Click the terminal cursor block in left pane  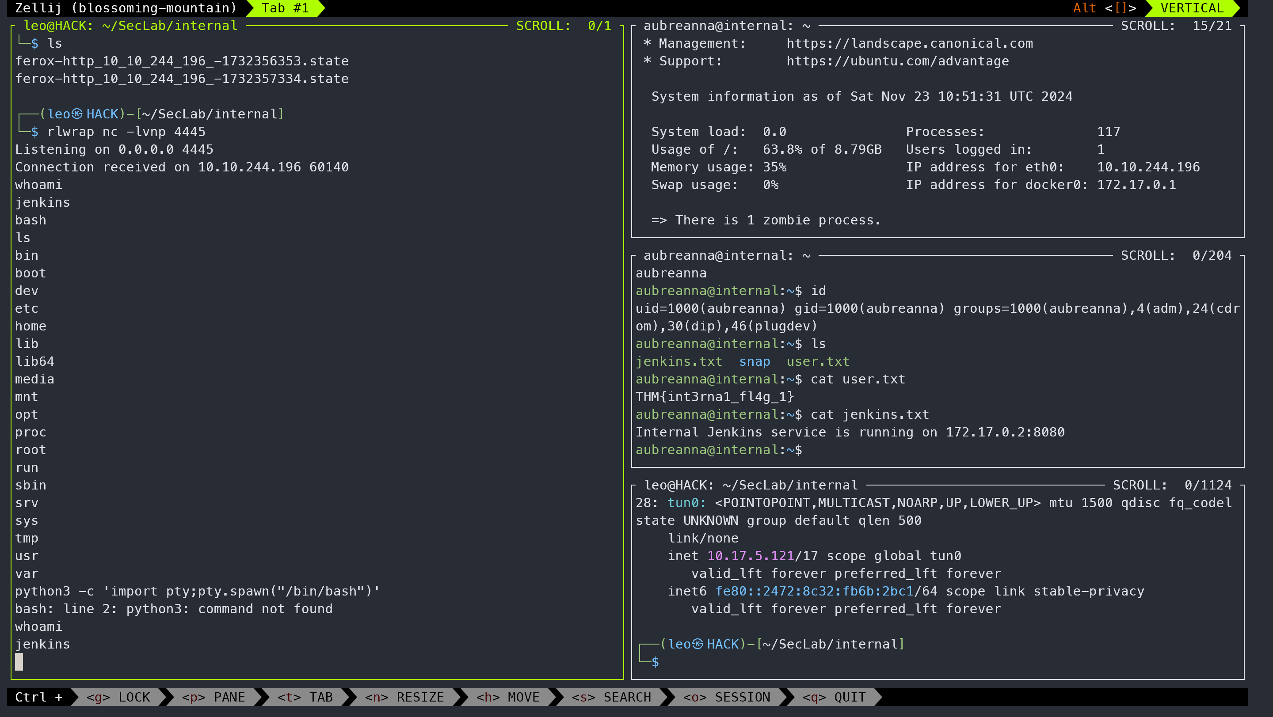click(x=19, y=662)
